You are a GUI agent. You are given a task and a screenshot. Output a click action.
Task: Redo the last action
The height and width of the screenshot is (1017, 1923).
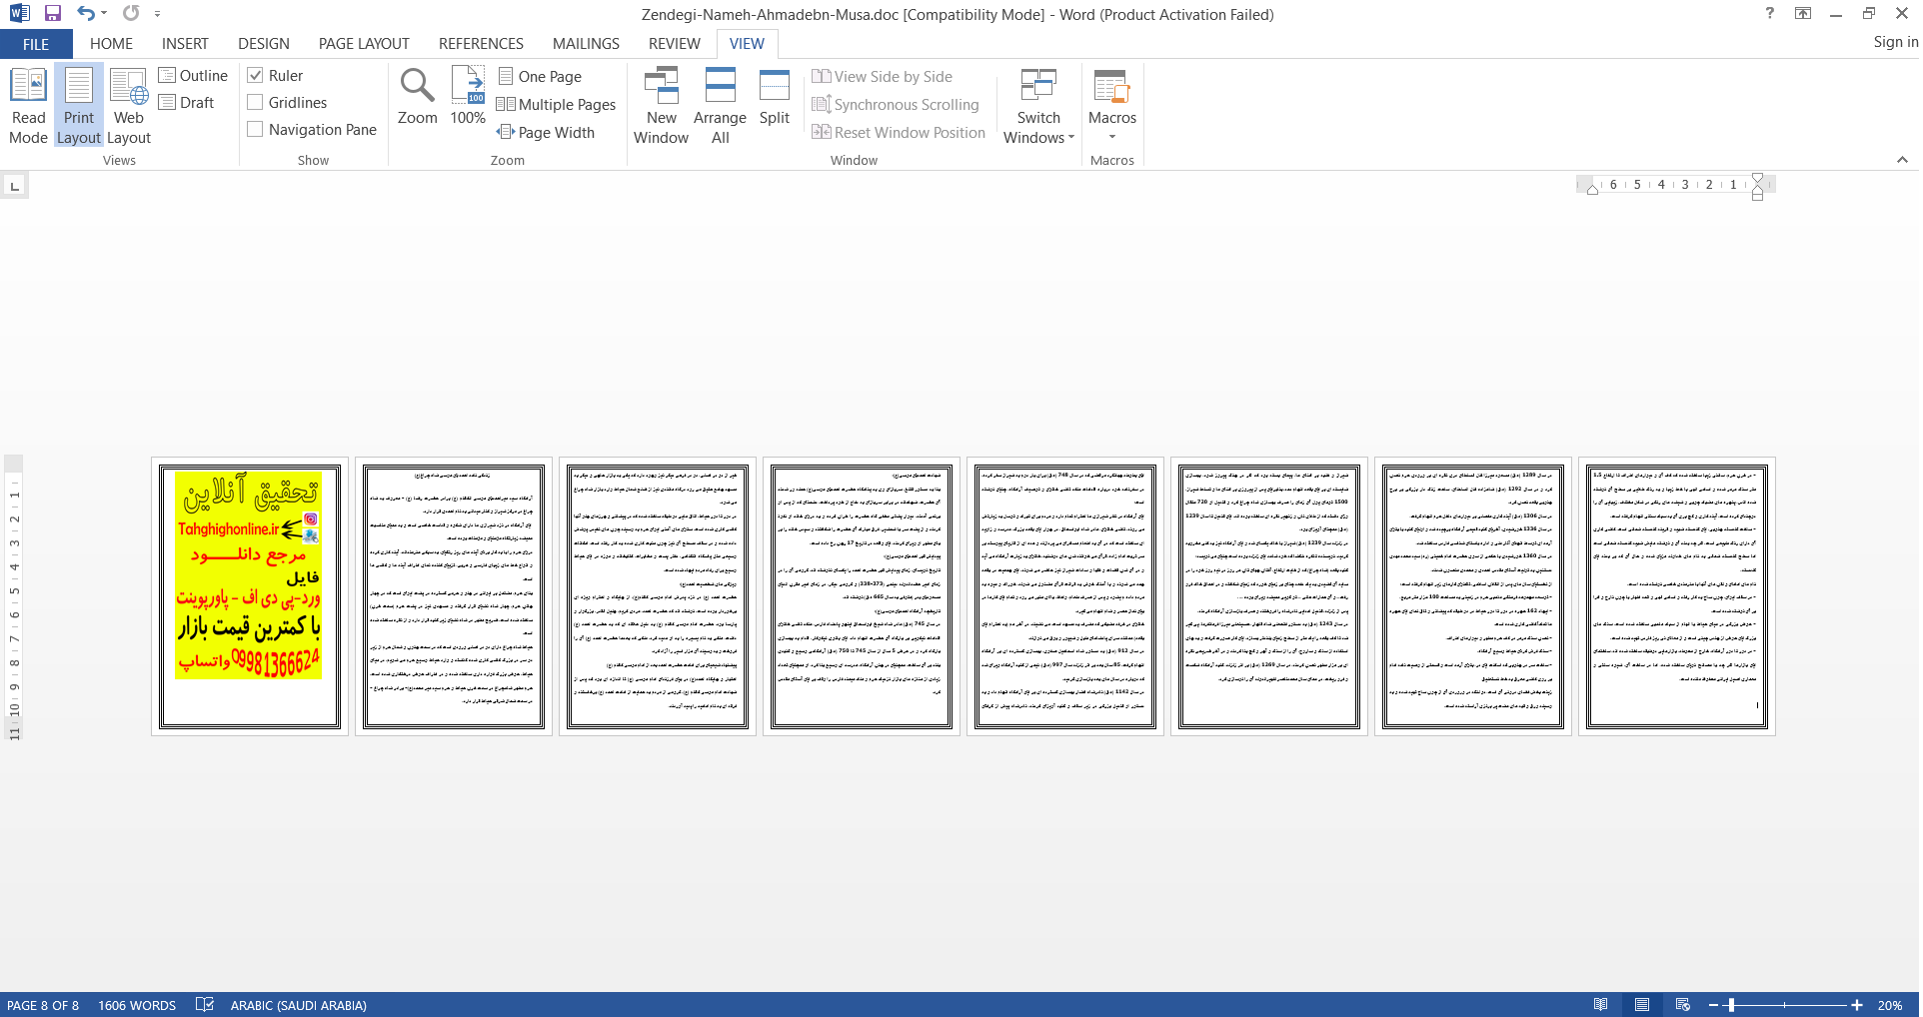tap(131, 14)
